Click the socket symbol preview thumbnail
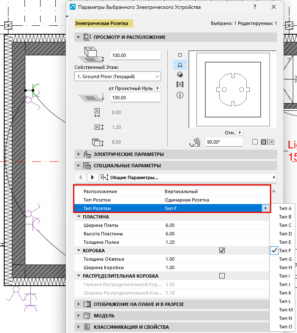This screenshot has width=297, height=333. 233,90
